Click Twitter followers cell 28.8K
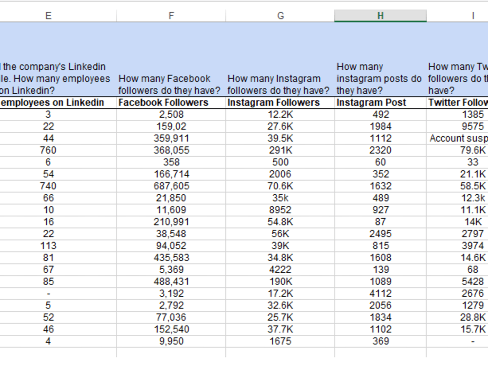 click(457, 318)
